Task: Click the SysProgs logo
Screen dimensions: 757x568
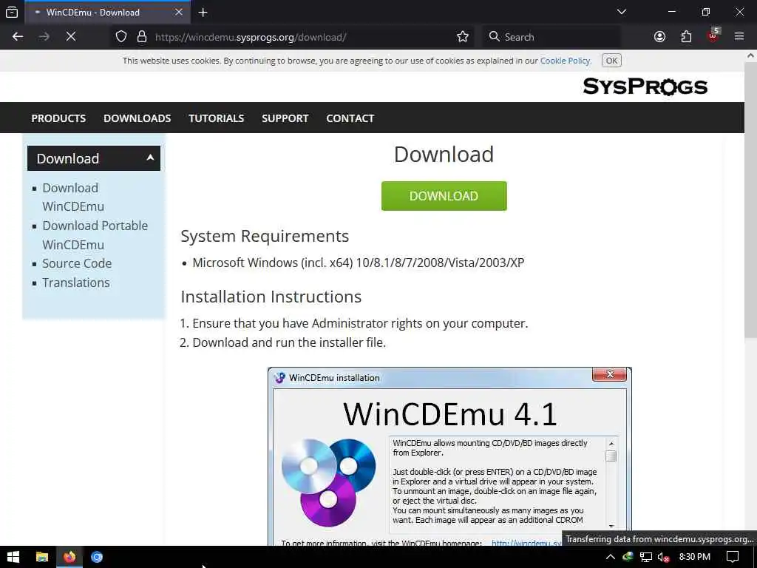Action: coord(645,87)
